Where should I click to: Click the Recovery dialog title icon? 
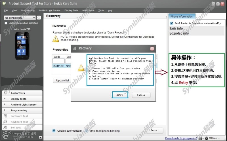[75, 48]
